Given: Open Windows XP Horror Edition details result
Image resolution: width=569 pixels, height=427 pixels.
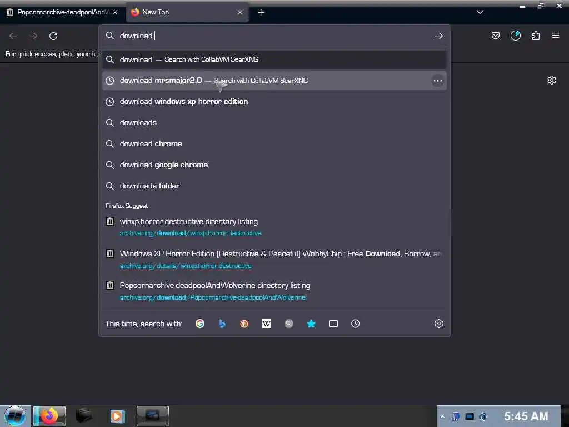Looking at the screenshot, I should pos(274,259).
